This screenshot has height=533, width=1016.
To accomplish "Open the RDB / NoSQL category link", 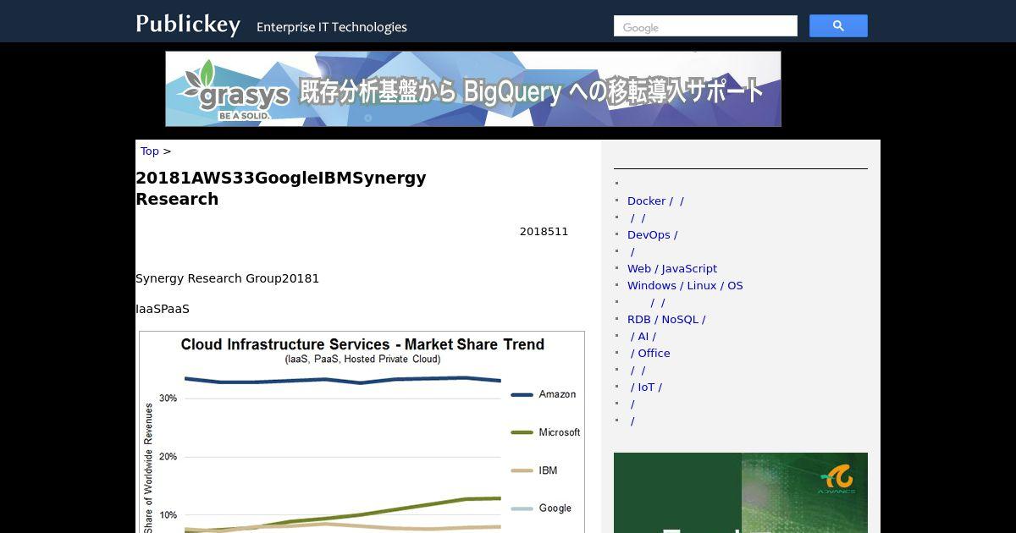I will (666, 319).
